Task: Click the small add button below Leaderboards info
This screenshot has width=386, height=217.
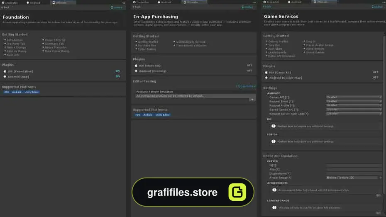Action: pyautogui.click(x=378, y=213)
